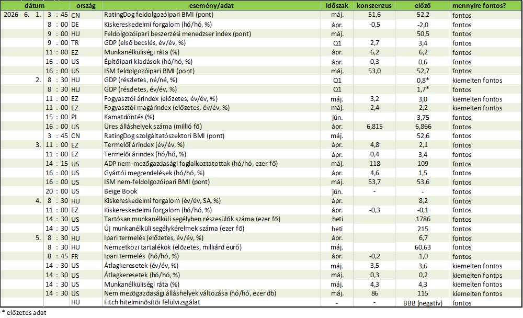Click the 'ADP nem-mezőgazdasági foglalkoztatottak' cell
The width and height of the screenshot is (523, 318).
pos(211,164)
